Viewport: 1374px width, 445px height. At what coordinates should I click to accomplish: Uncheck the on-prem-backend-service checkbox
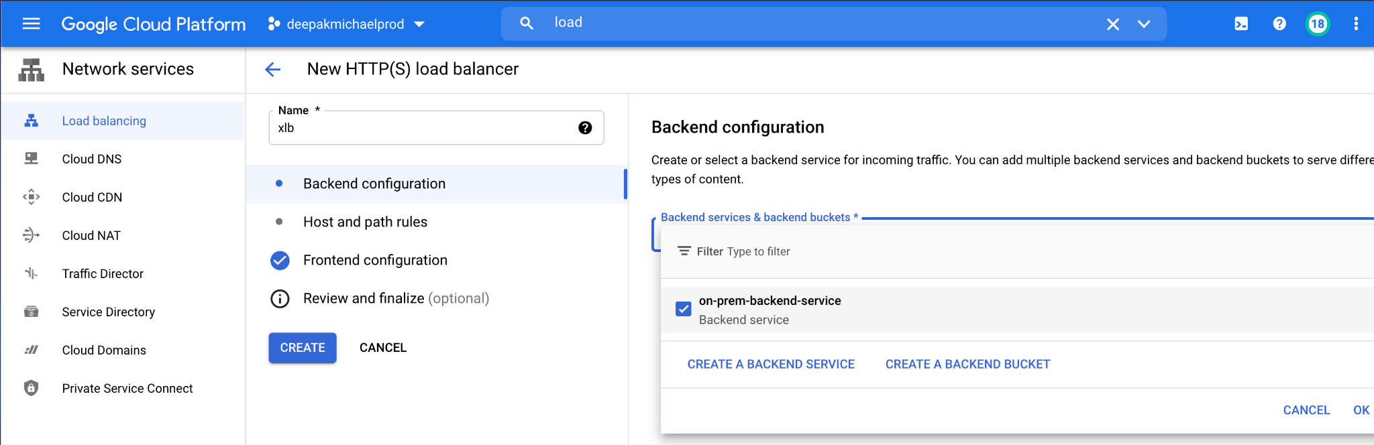coord(683,309)
